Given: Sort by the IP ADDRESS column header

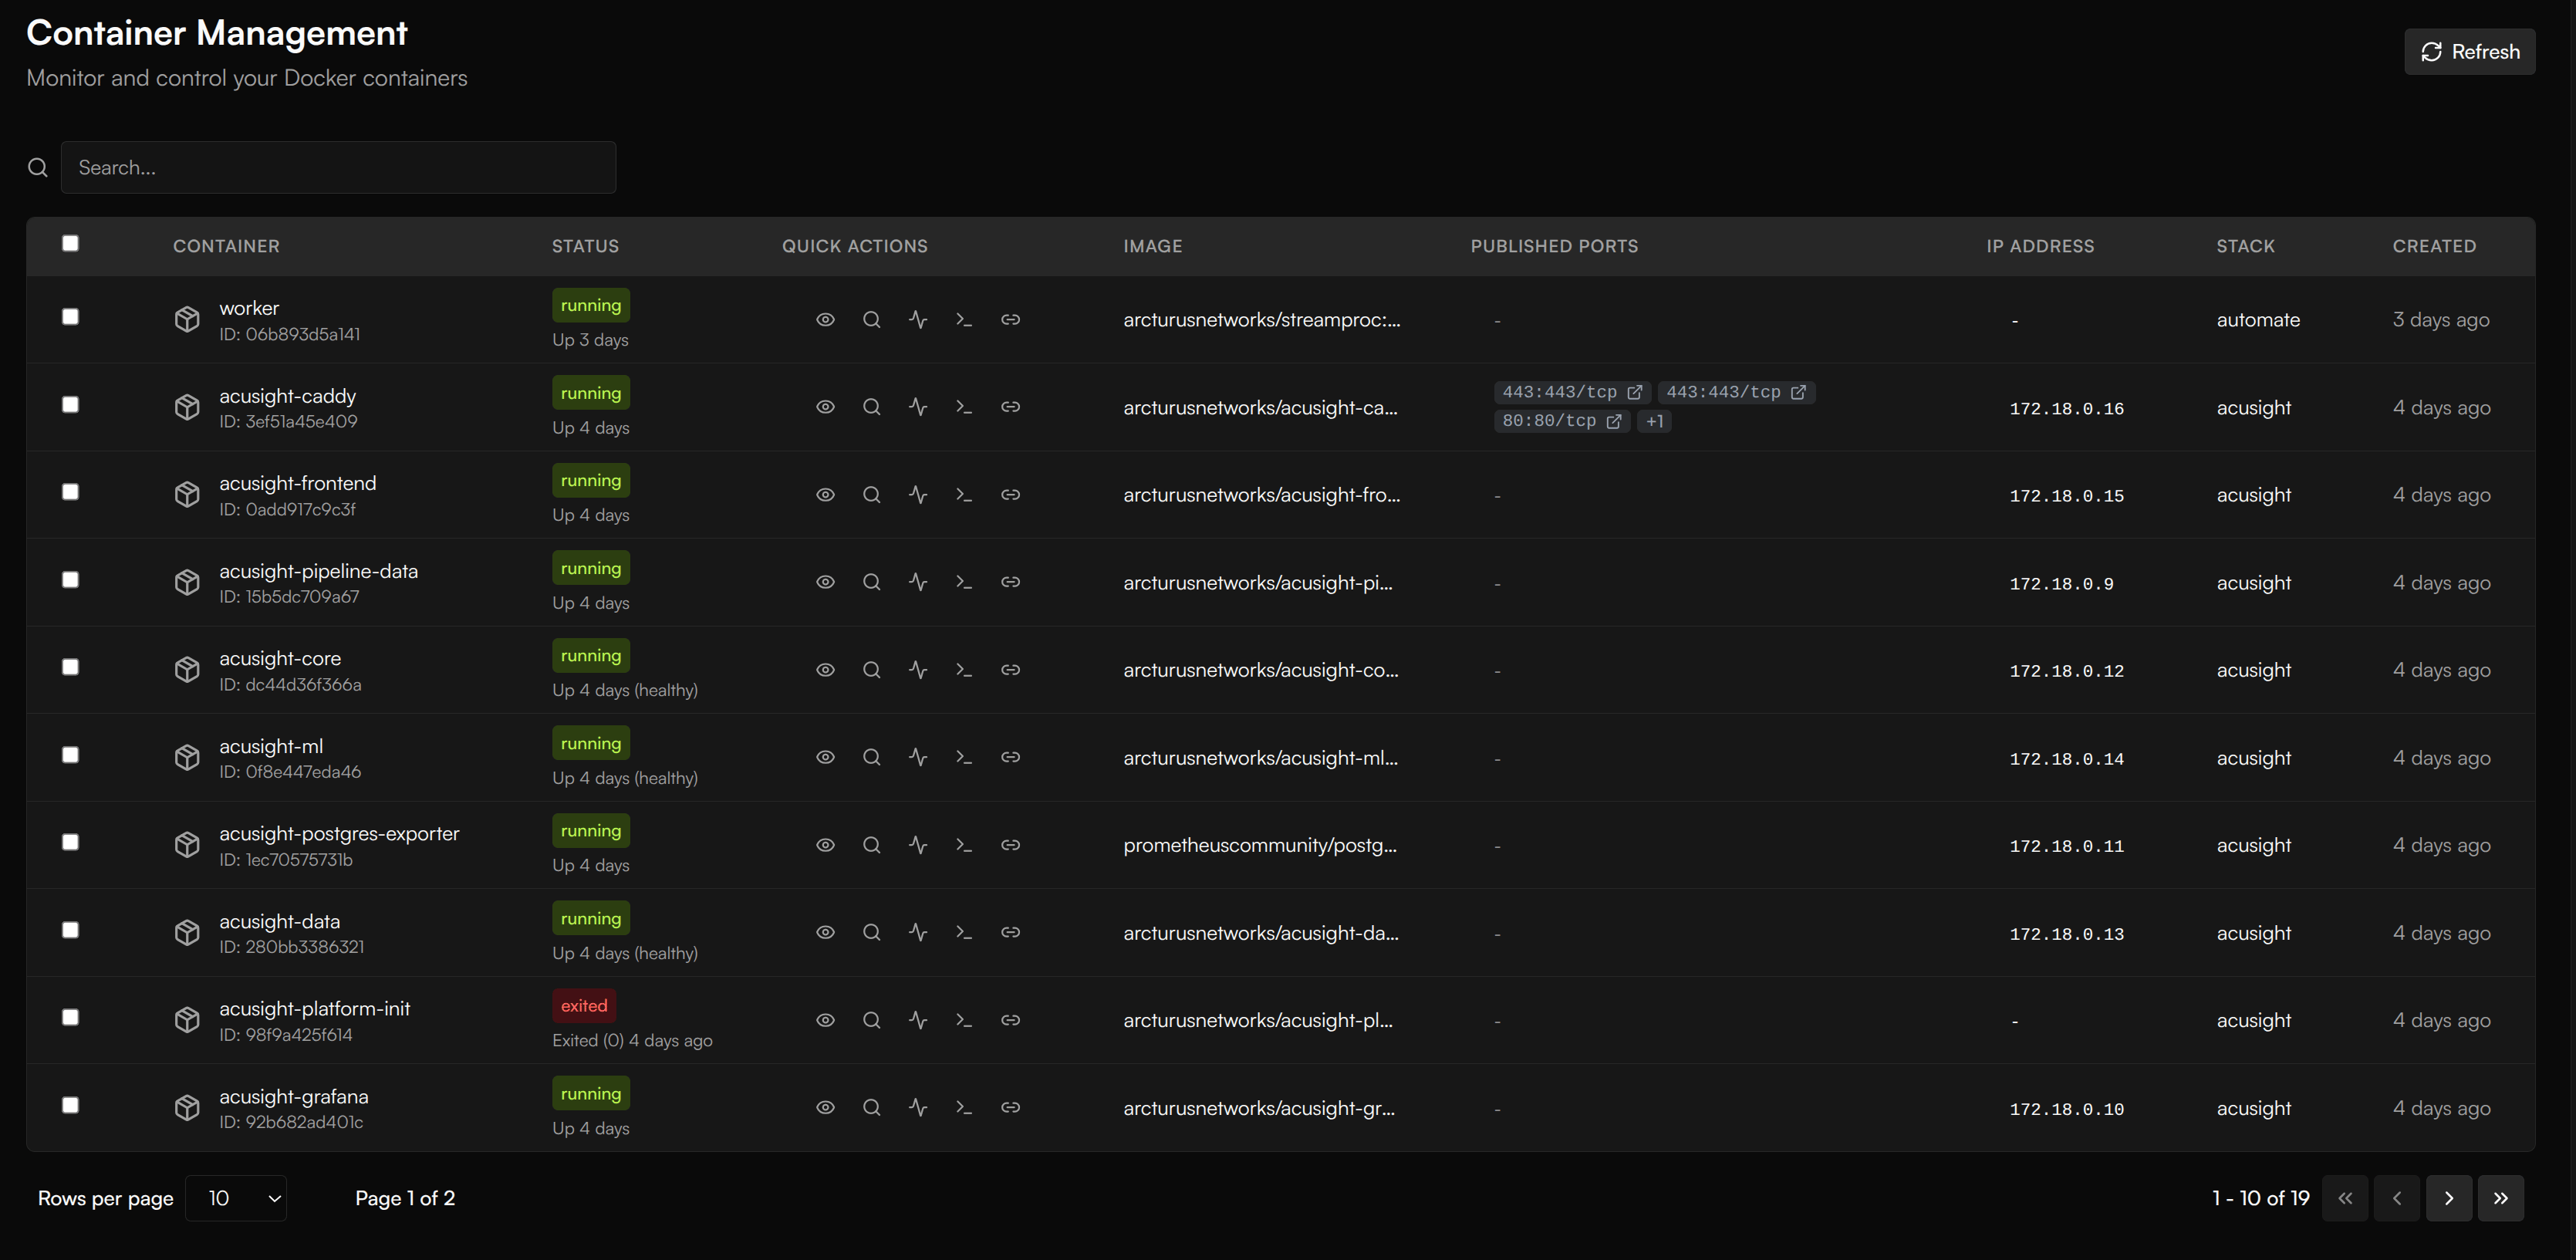Looking at the screenshot, I should [2040, 246].
